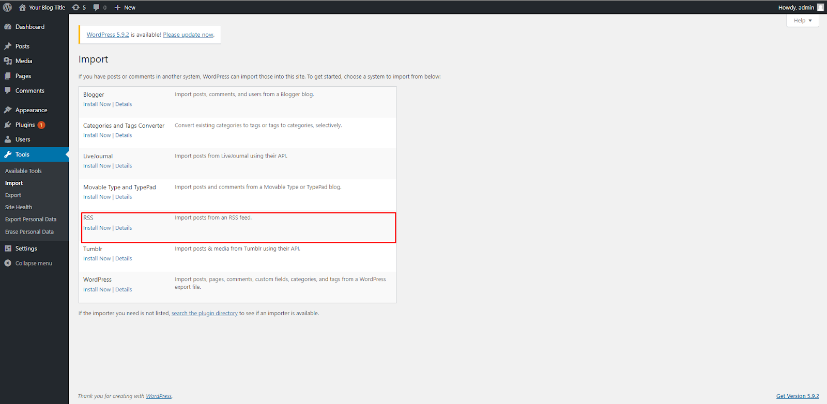The width and height of the screenshot is (827, 404).
Task: Expand the Help dropdown tab
Action: click(803, 21)
